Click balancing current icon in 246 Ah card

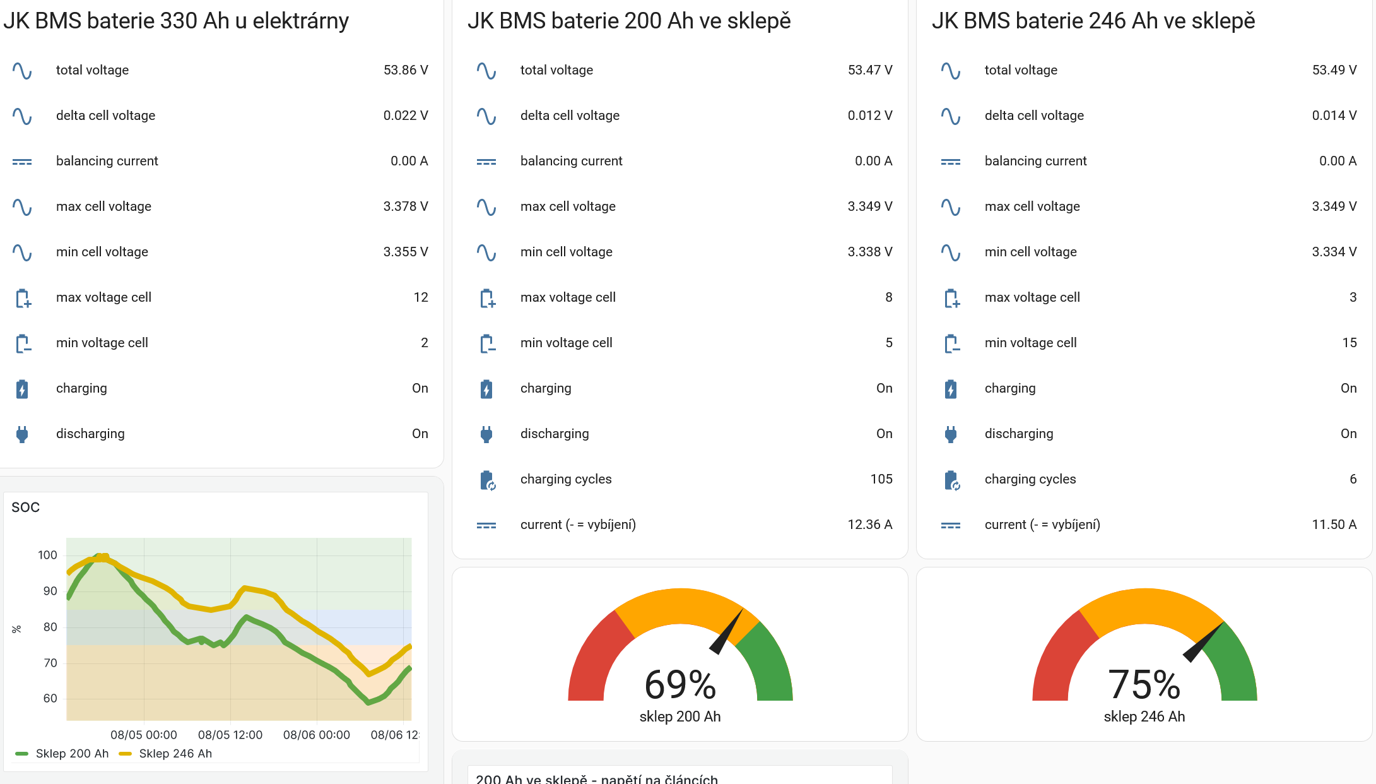(x=951, y=162)
